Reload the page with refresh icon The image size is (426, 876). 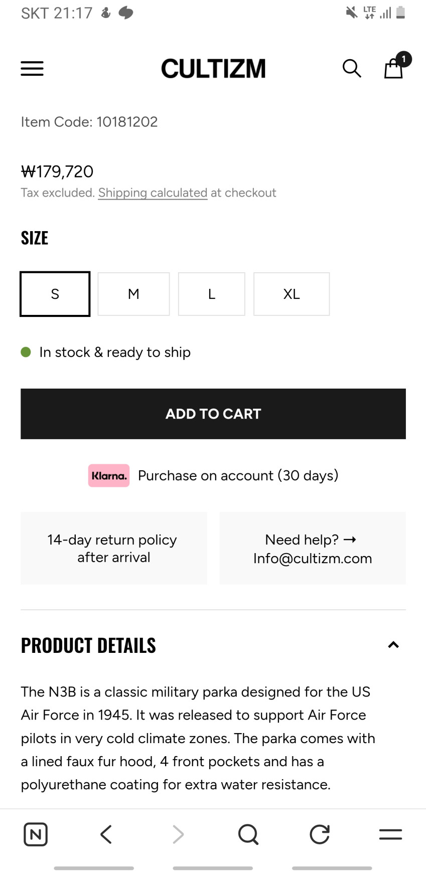pos(319,834)
